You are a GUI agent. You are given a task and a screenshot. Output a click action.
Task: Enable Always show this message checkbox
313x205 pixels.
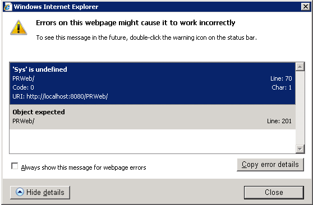click(15, 166)
